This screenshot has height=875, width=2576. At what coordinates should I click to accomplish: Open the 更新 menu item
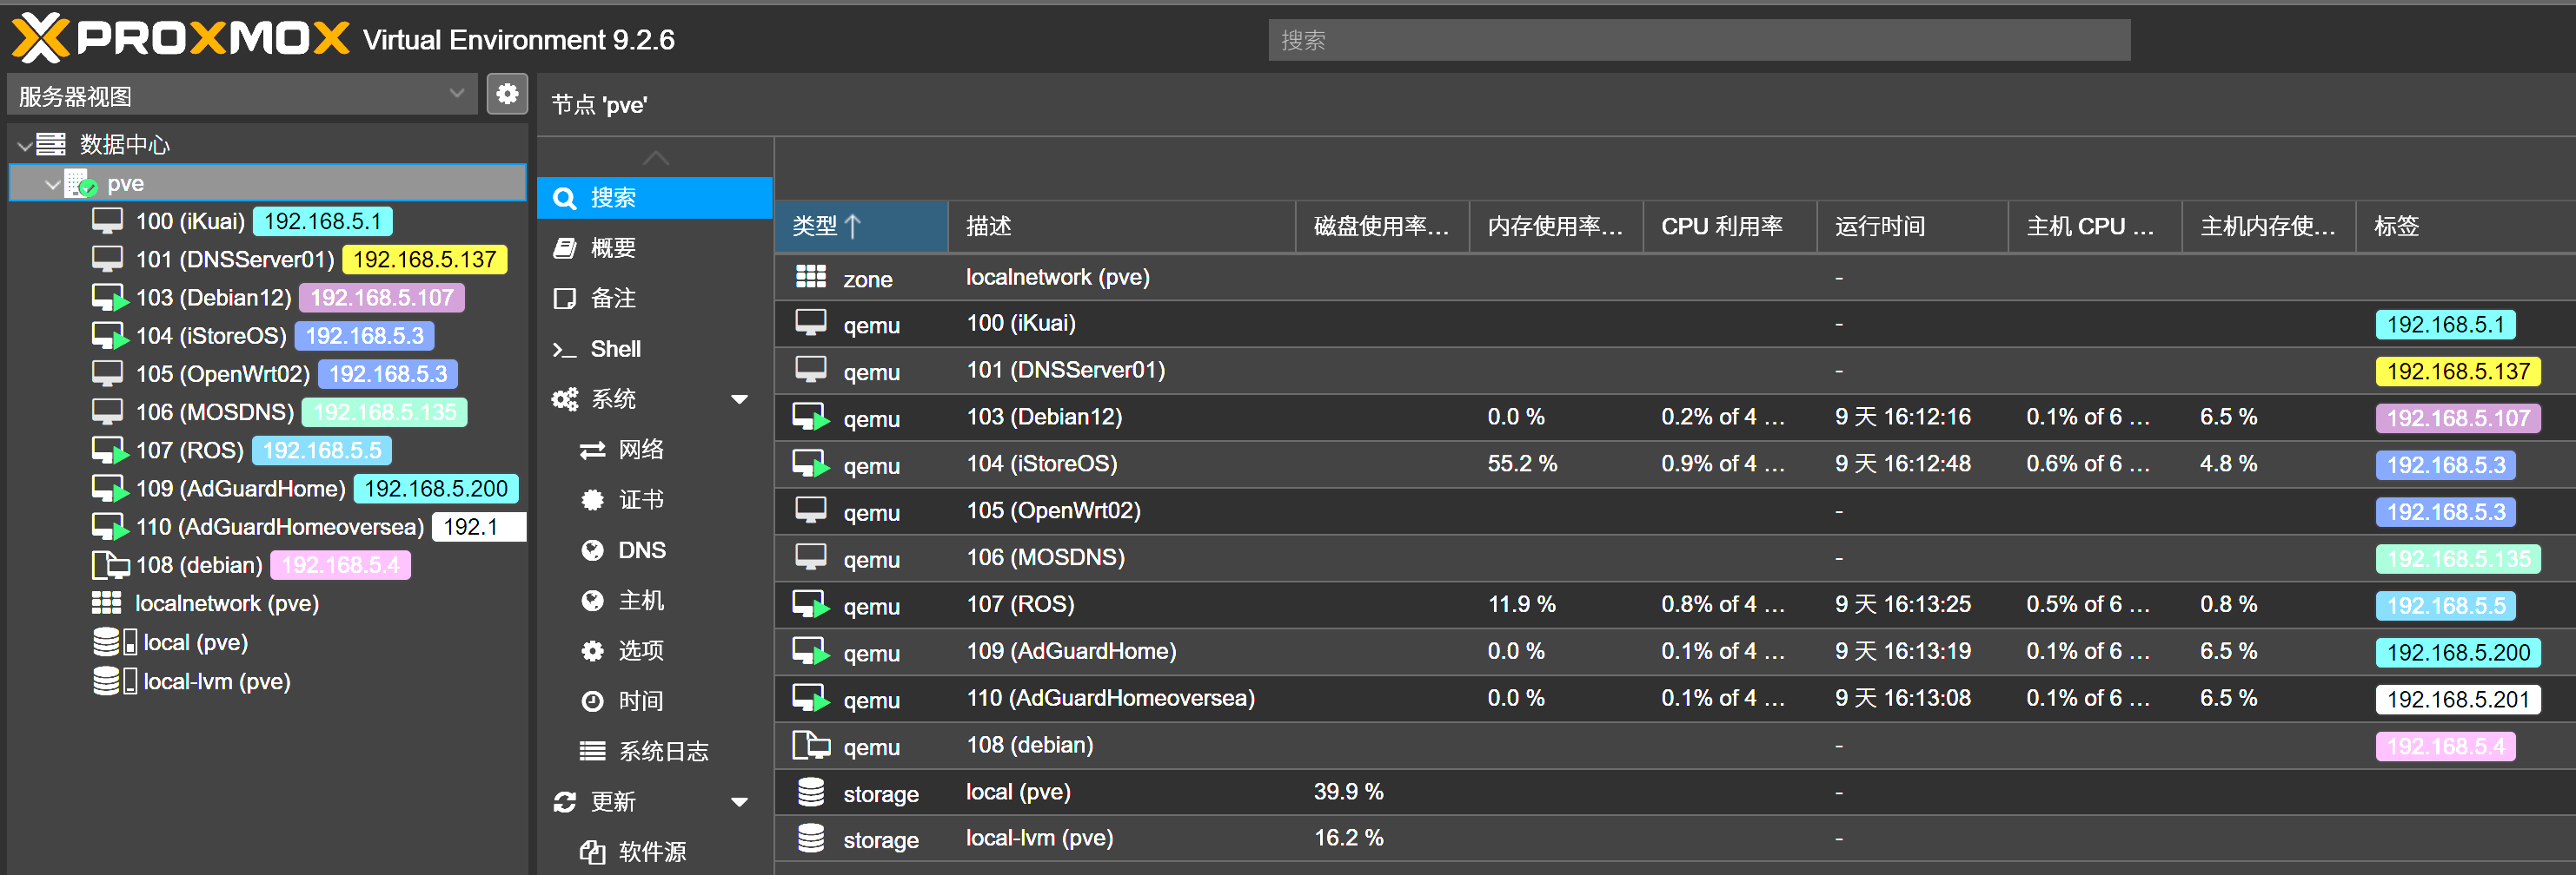pos(655,802)
